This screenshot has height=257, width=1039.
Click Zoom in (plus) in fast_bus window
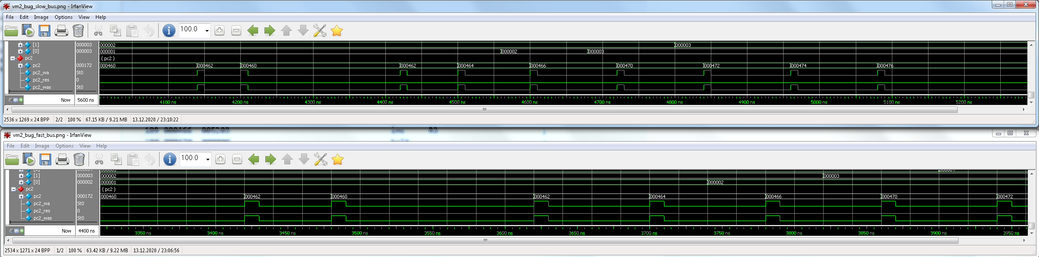pyautogui.click(x=220, y=160)
